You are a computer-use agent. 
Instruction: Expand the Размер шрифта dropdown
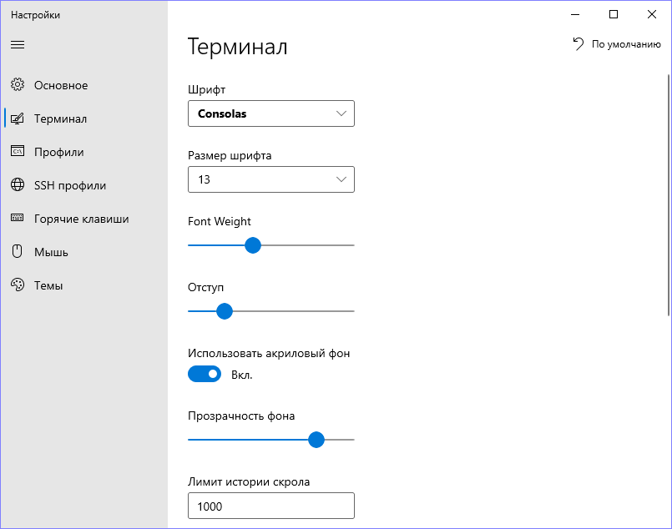click(271, 179)
